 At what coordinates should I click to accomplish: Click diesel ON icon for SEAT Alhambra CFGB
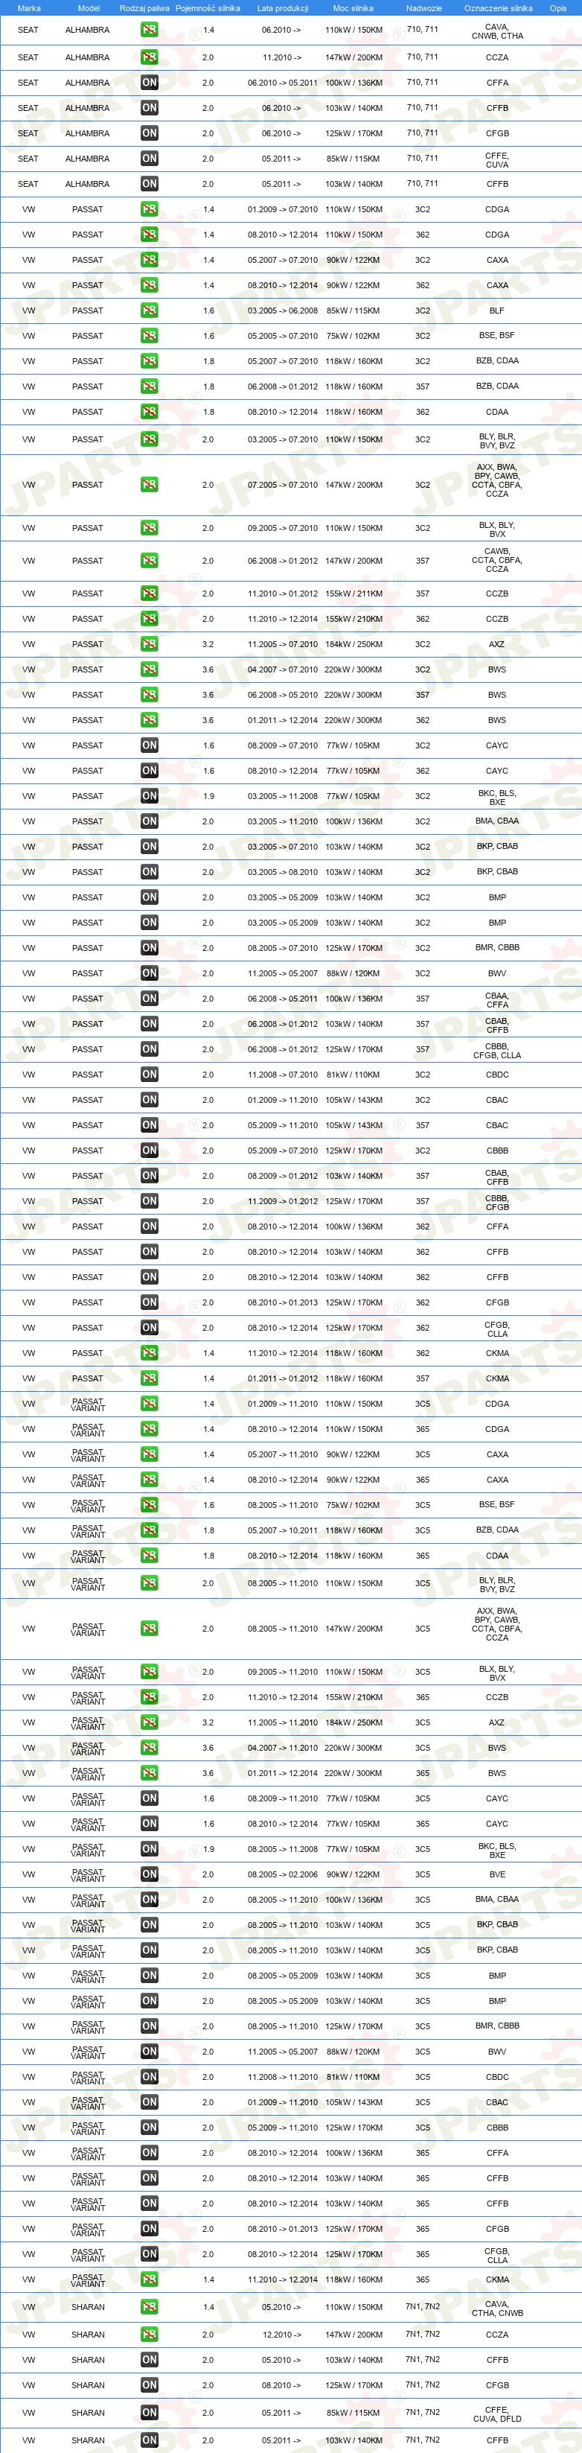[150, 133]
